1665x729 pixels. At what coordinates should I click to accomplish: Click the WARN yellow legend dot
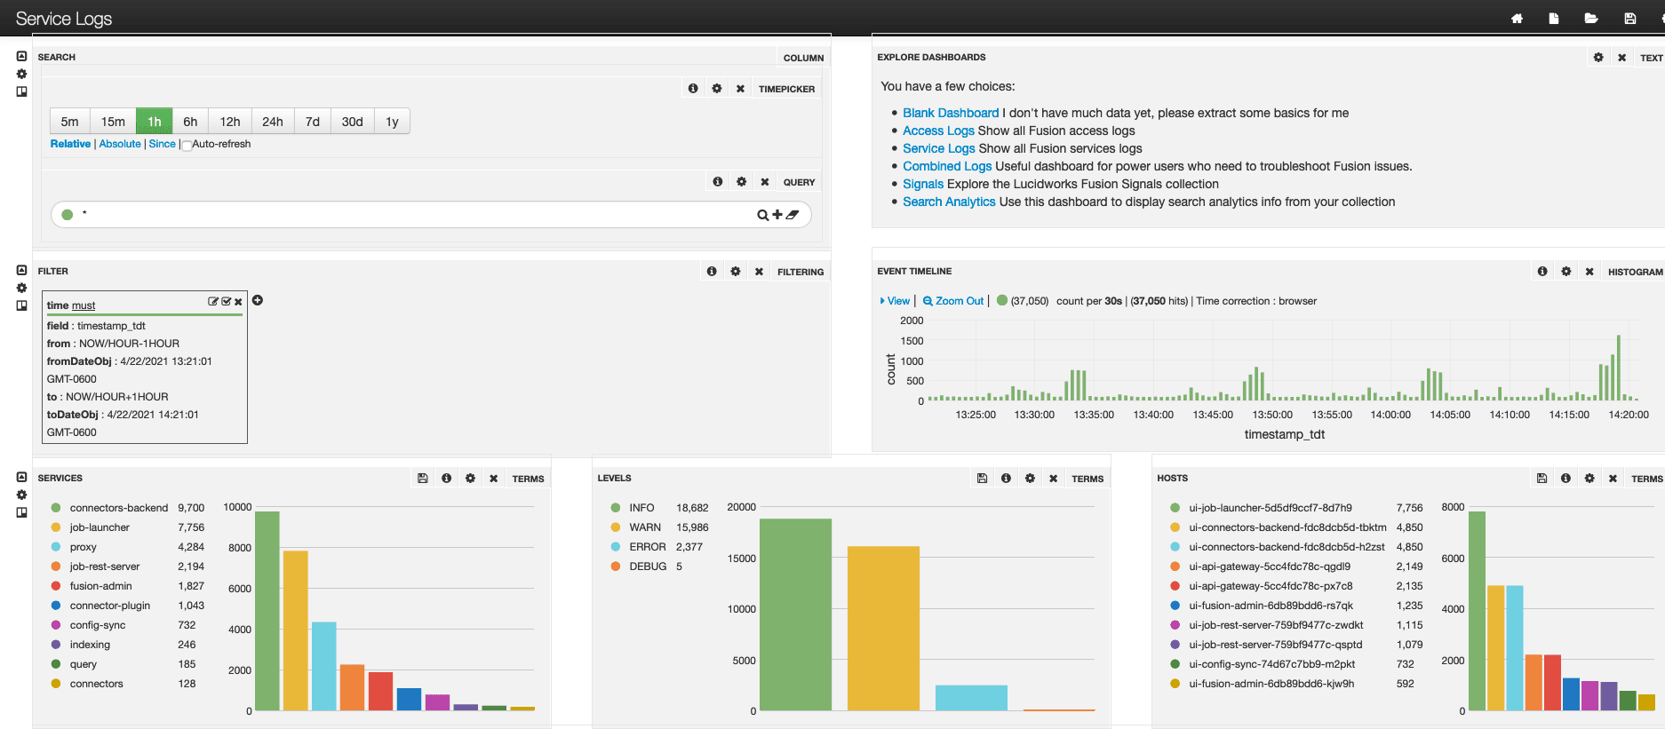[616, 527]
